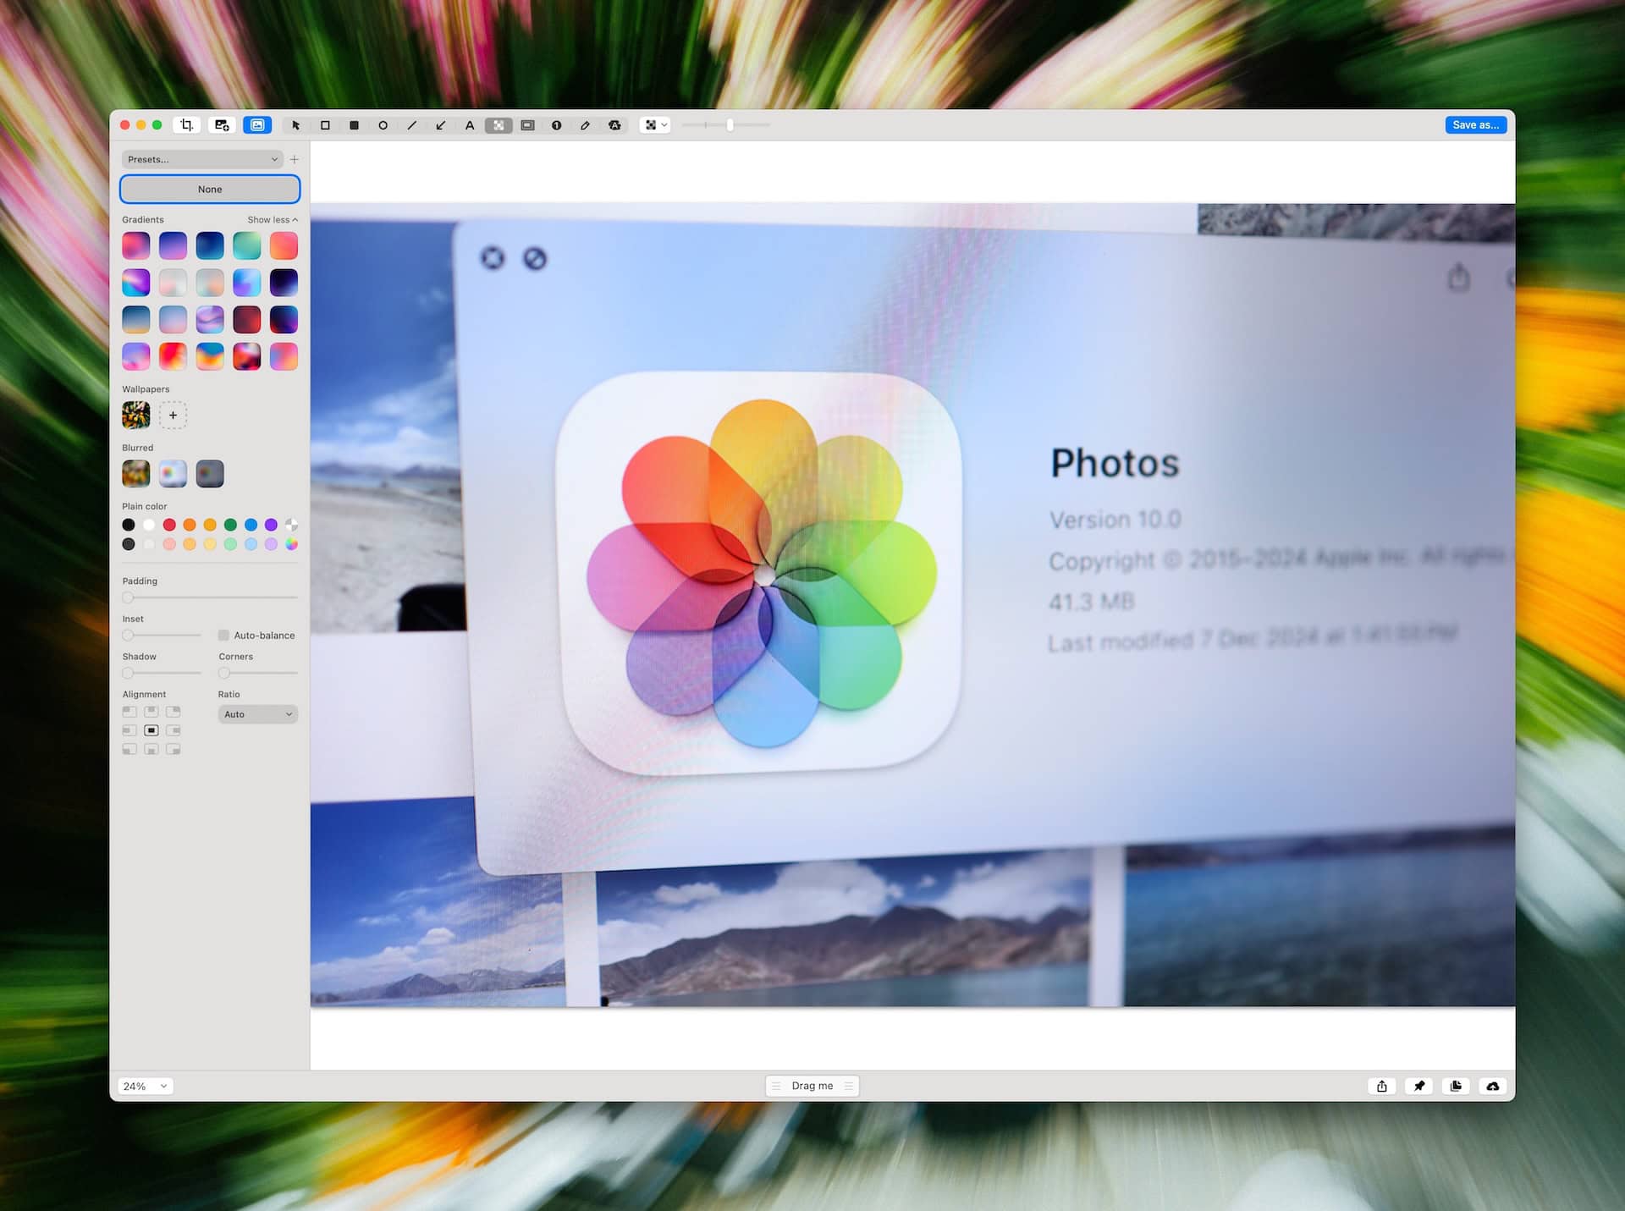1625x1211 pixels.
Task: Enable the Auto-balance option
Action: (224, 636)
